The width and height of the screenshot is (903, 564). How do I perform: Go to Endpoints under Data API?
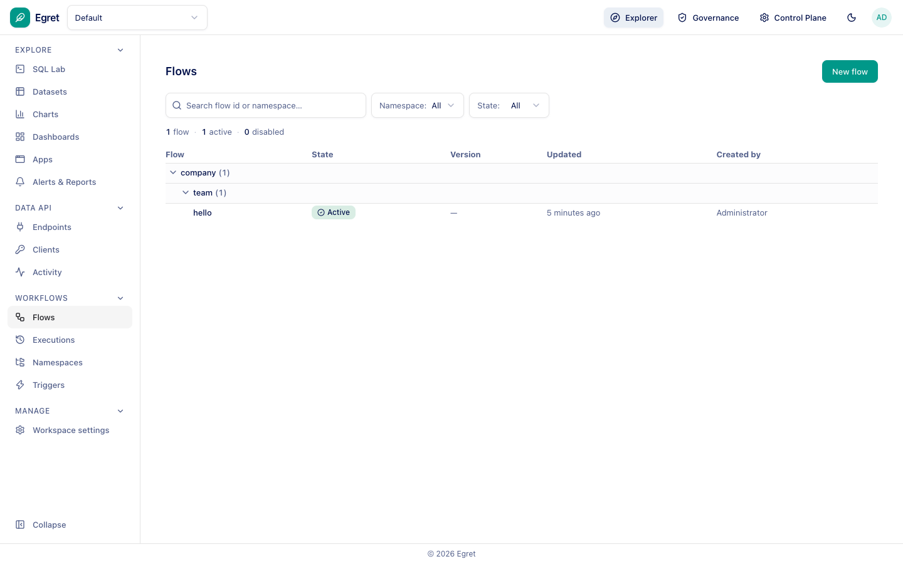click(70, 227)
